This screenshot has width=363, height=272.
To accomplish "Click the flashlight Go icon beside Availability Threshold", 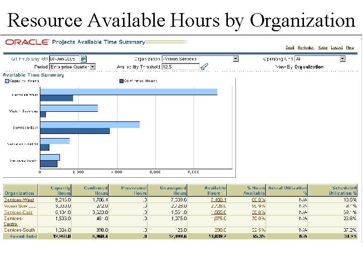I will [204, 66].
